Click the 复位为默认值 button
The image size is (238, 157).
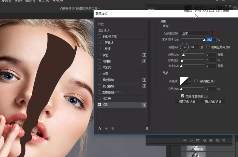(213, 101)
